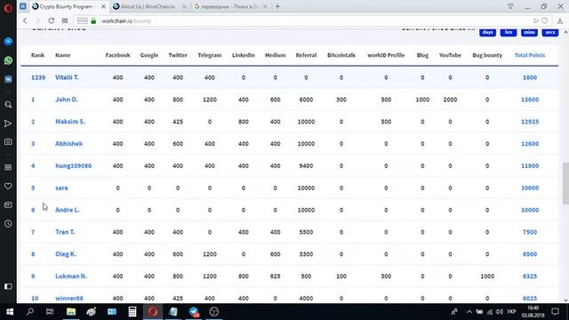Click the workID Profile column header
The height and width of the screenshot is (320, 569).
(x=386, y=55)
